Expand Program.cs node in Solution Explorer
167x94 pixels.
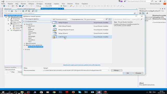(x=8, y=30)
